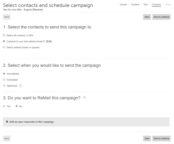Open help icon beside ReMail campaign heading
174x144 pixels.
point(84,97)
